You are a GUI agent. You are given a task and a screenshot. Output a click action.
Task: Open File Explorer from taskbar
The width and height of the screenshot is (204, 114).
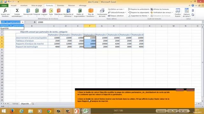point(31,111)
